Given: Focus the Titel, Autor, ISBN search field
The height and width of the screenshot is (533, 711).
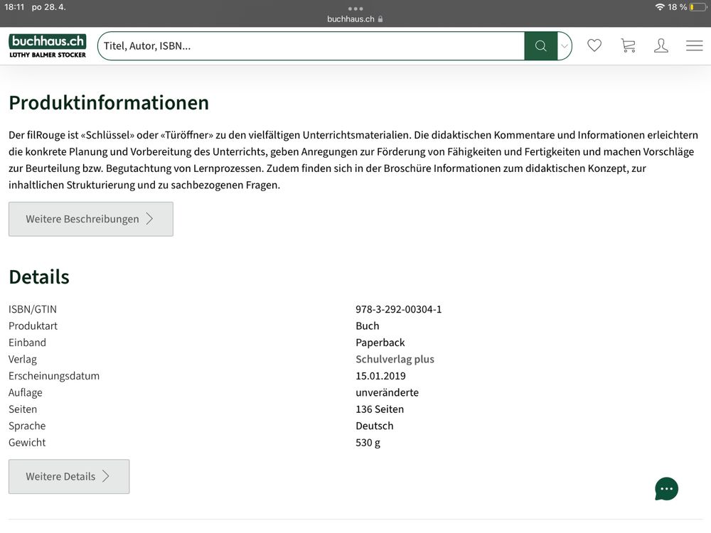Looking at the screenshot, I should 311,45.
